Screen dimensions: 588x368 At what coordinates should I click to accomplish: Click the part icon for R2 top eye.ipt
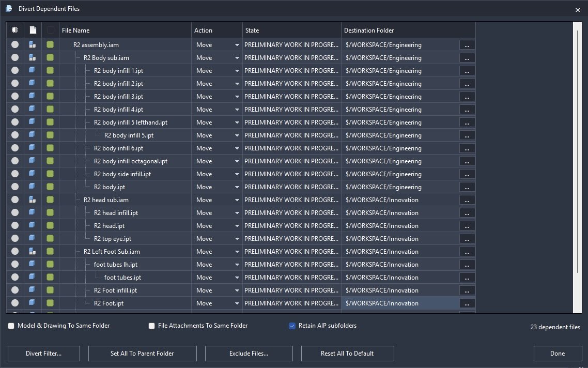[x=32, y=239]
